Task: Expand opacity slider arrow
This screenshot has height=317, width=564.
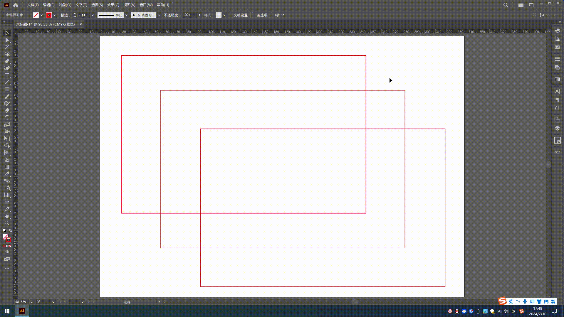Action: point(199,15)
